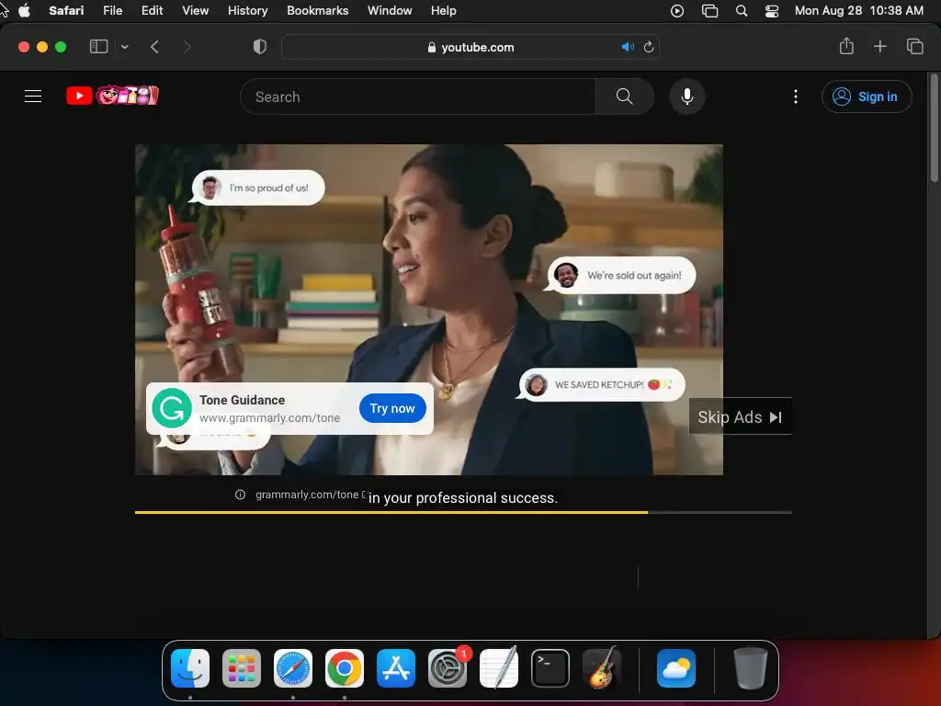This screenshot has width=941, height=706.
Task: Open the Safari menu
Action: click(x=66, y=11)
